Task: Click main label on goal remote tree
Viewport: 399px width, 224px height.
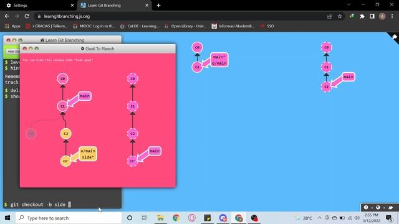Action: click(155, 151)
